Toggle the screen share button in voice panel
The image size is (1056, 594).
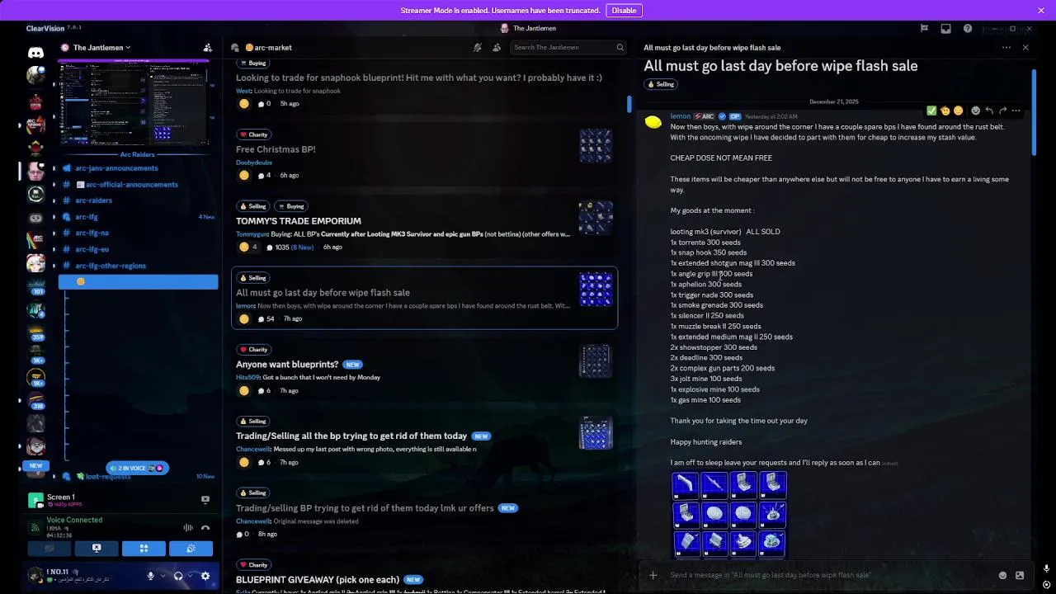pyautogui.click(x=96, y=548)
